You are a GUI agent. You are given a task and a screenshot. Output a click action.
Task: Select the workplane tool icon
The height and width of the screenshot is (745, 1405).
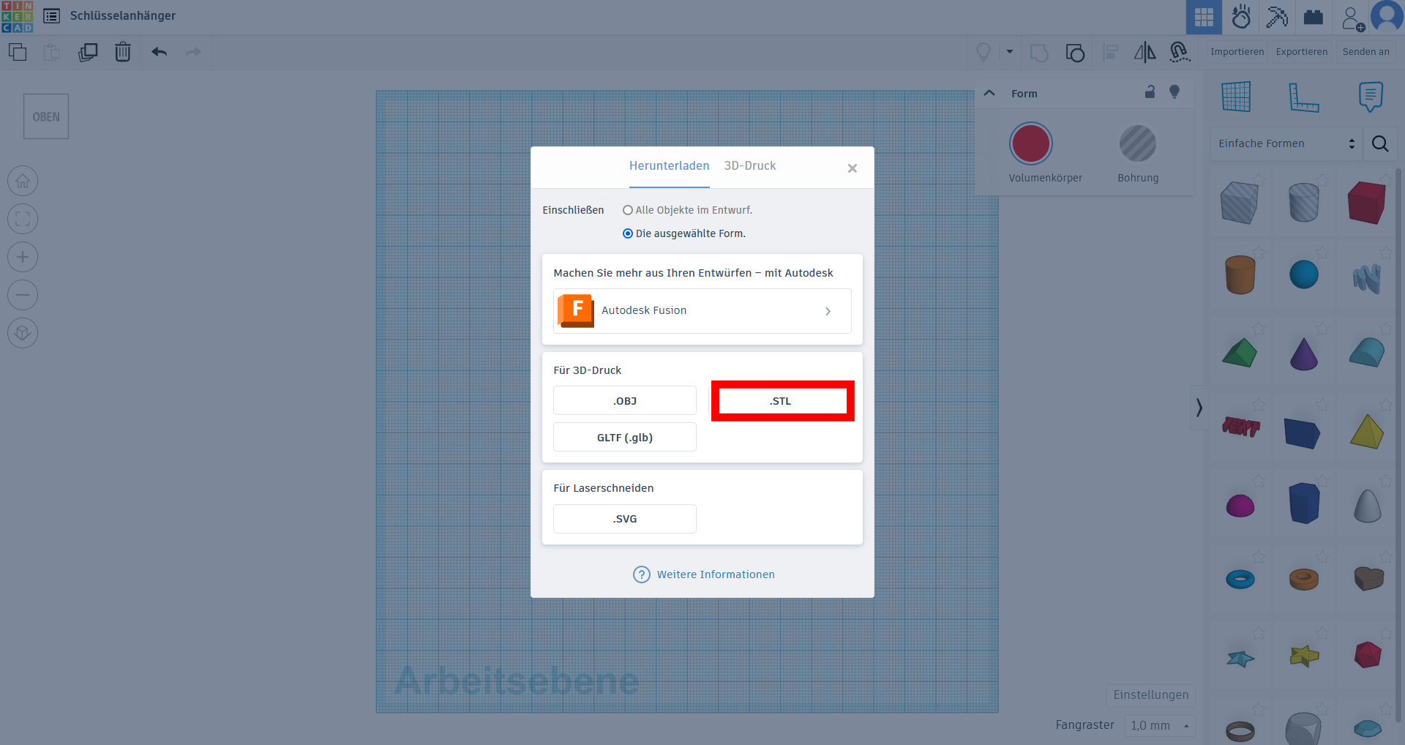point(1236,97)
